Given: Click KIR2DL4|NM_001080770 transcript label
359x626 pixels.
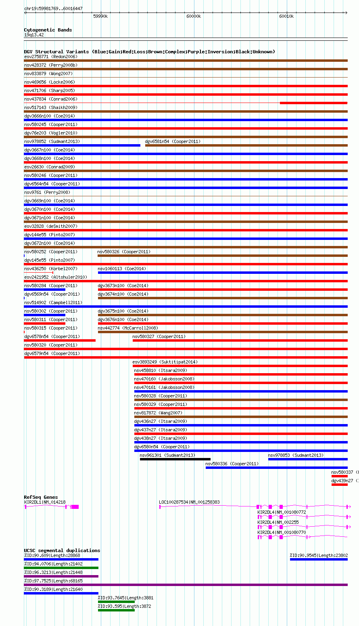Looking at the screenshot, I should pos(282,532).
